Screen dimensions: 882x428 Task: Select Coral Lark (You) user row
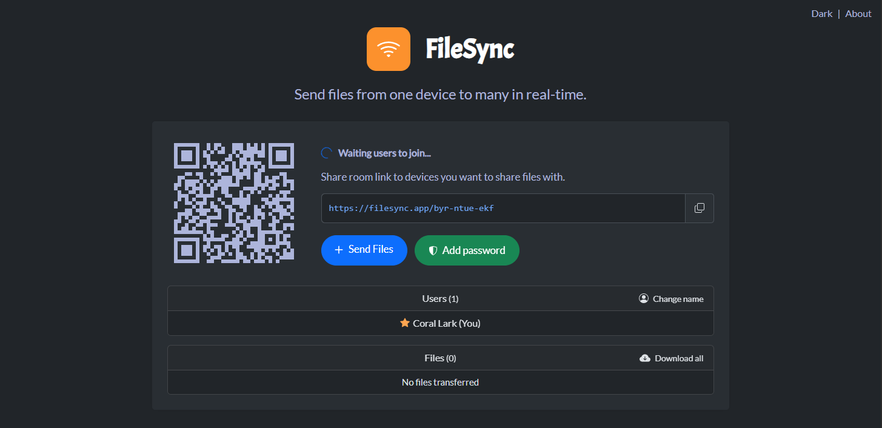(441, 323)
